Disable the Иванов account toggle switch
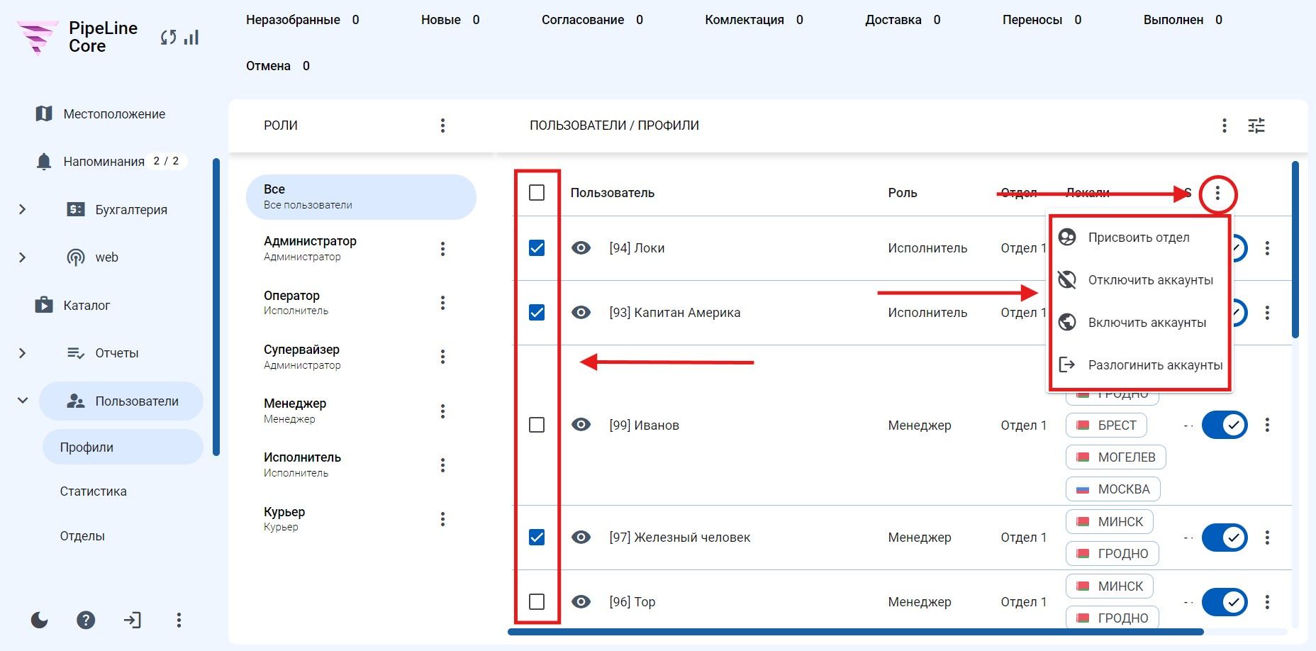 (x=1225, y=425)
